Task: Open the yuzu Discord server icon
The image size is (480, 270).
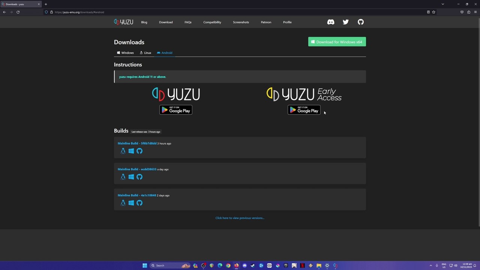Action: click(x=331, y=22)
